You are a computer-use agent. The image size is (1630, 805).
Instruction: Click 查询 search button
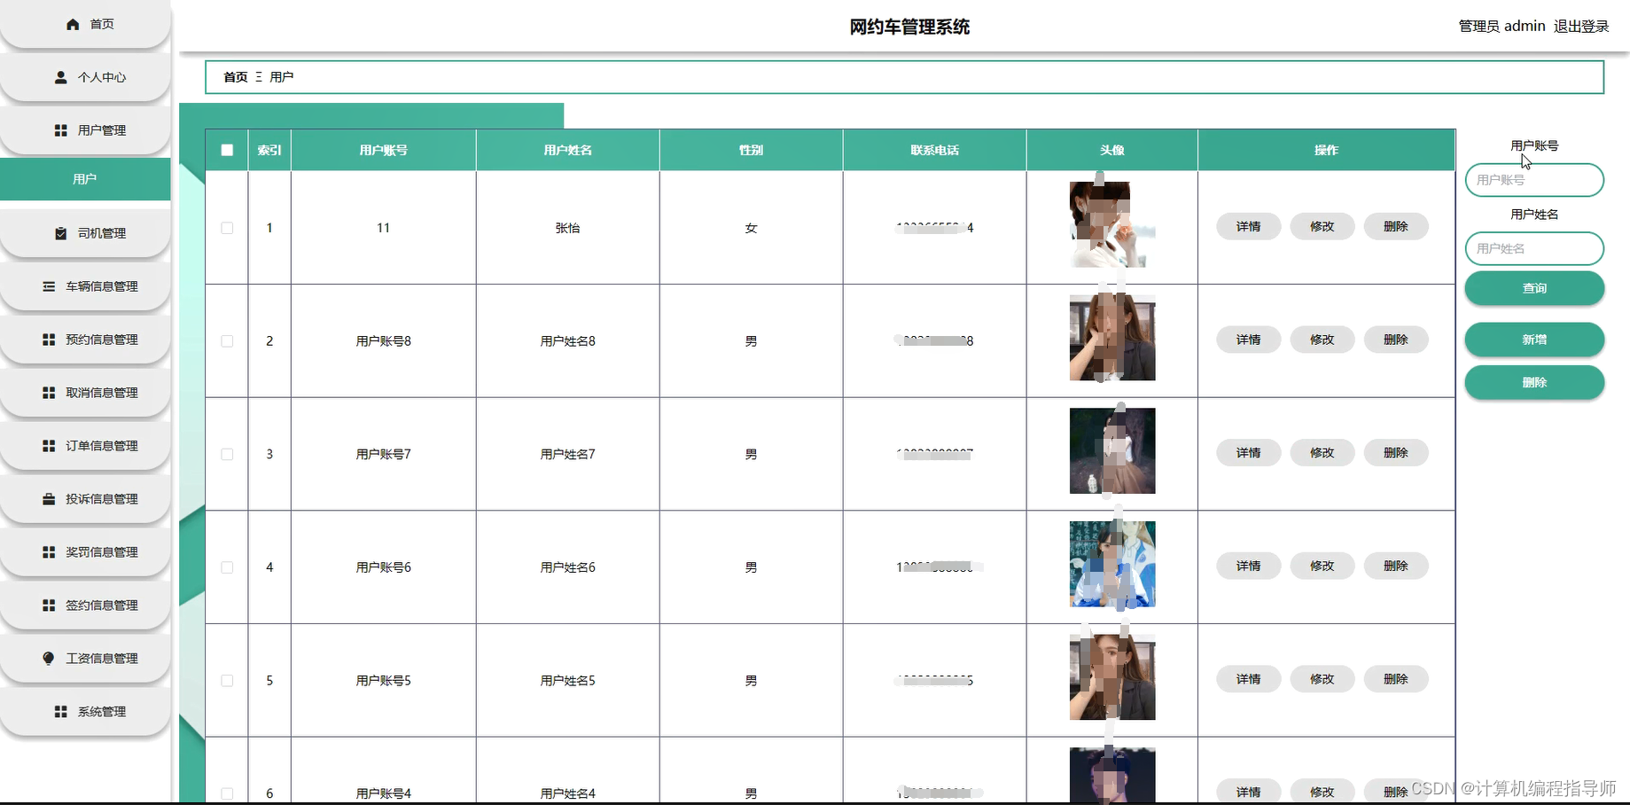tap(1534, 288)
